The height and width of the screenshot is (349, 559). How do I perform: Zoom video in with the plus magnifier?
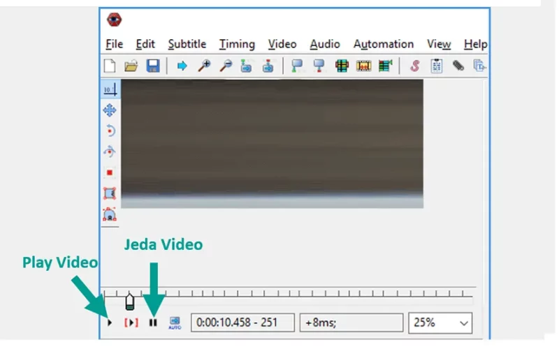pos(204,66)
